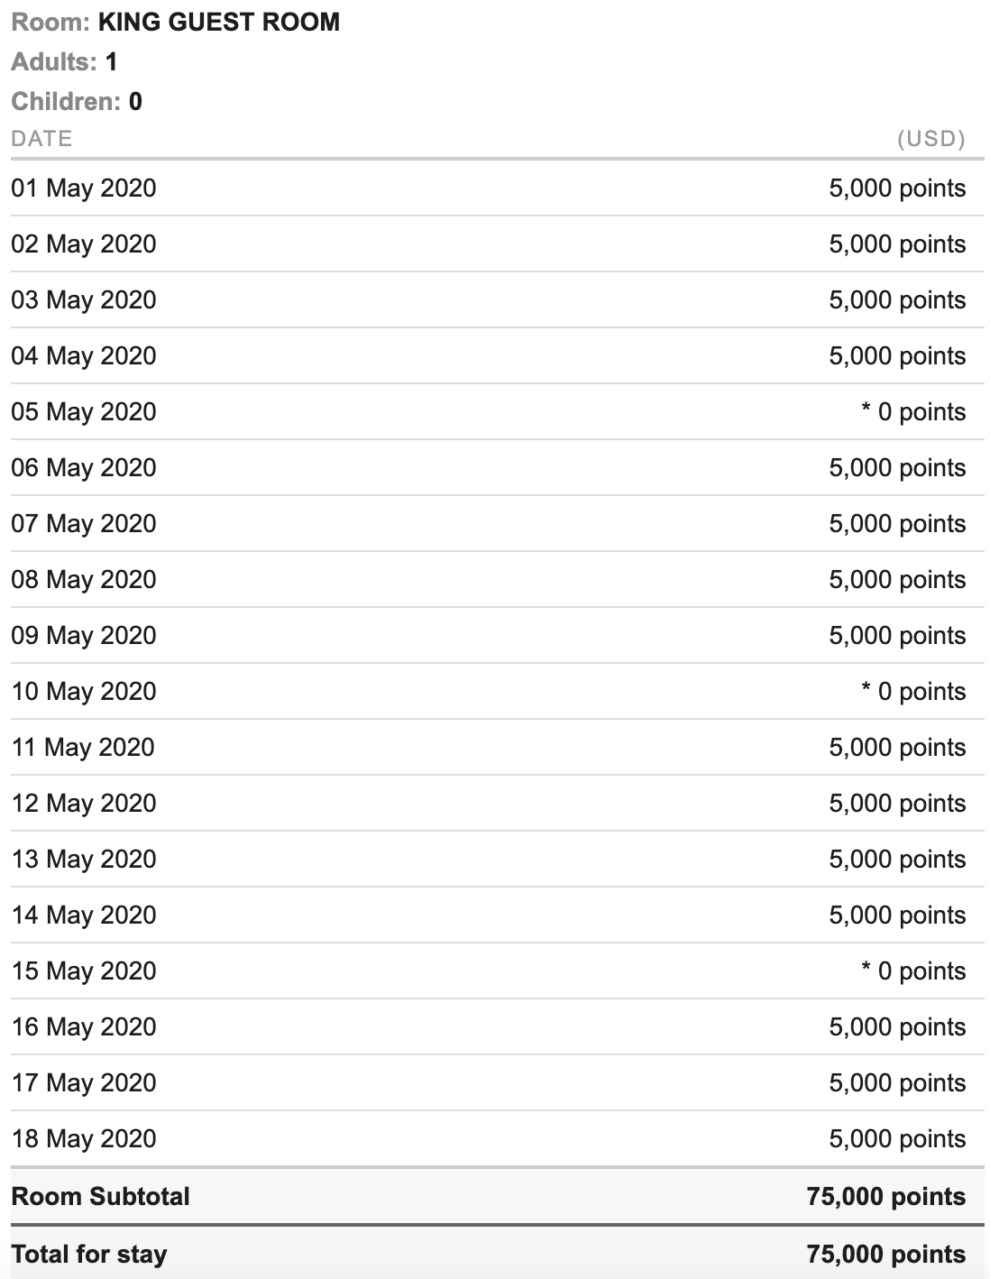Select the 16 May 2020 date
This screenshot has height=1279, width=990.
(x=84, y=1027)
